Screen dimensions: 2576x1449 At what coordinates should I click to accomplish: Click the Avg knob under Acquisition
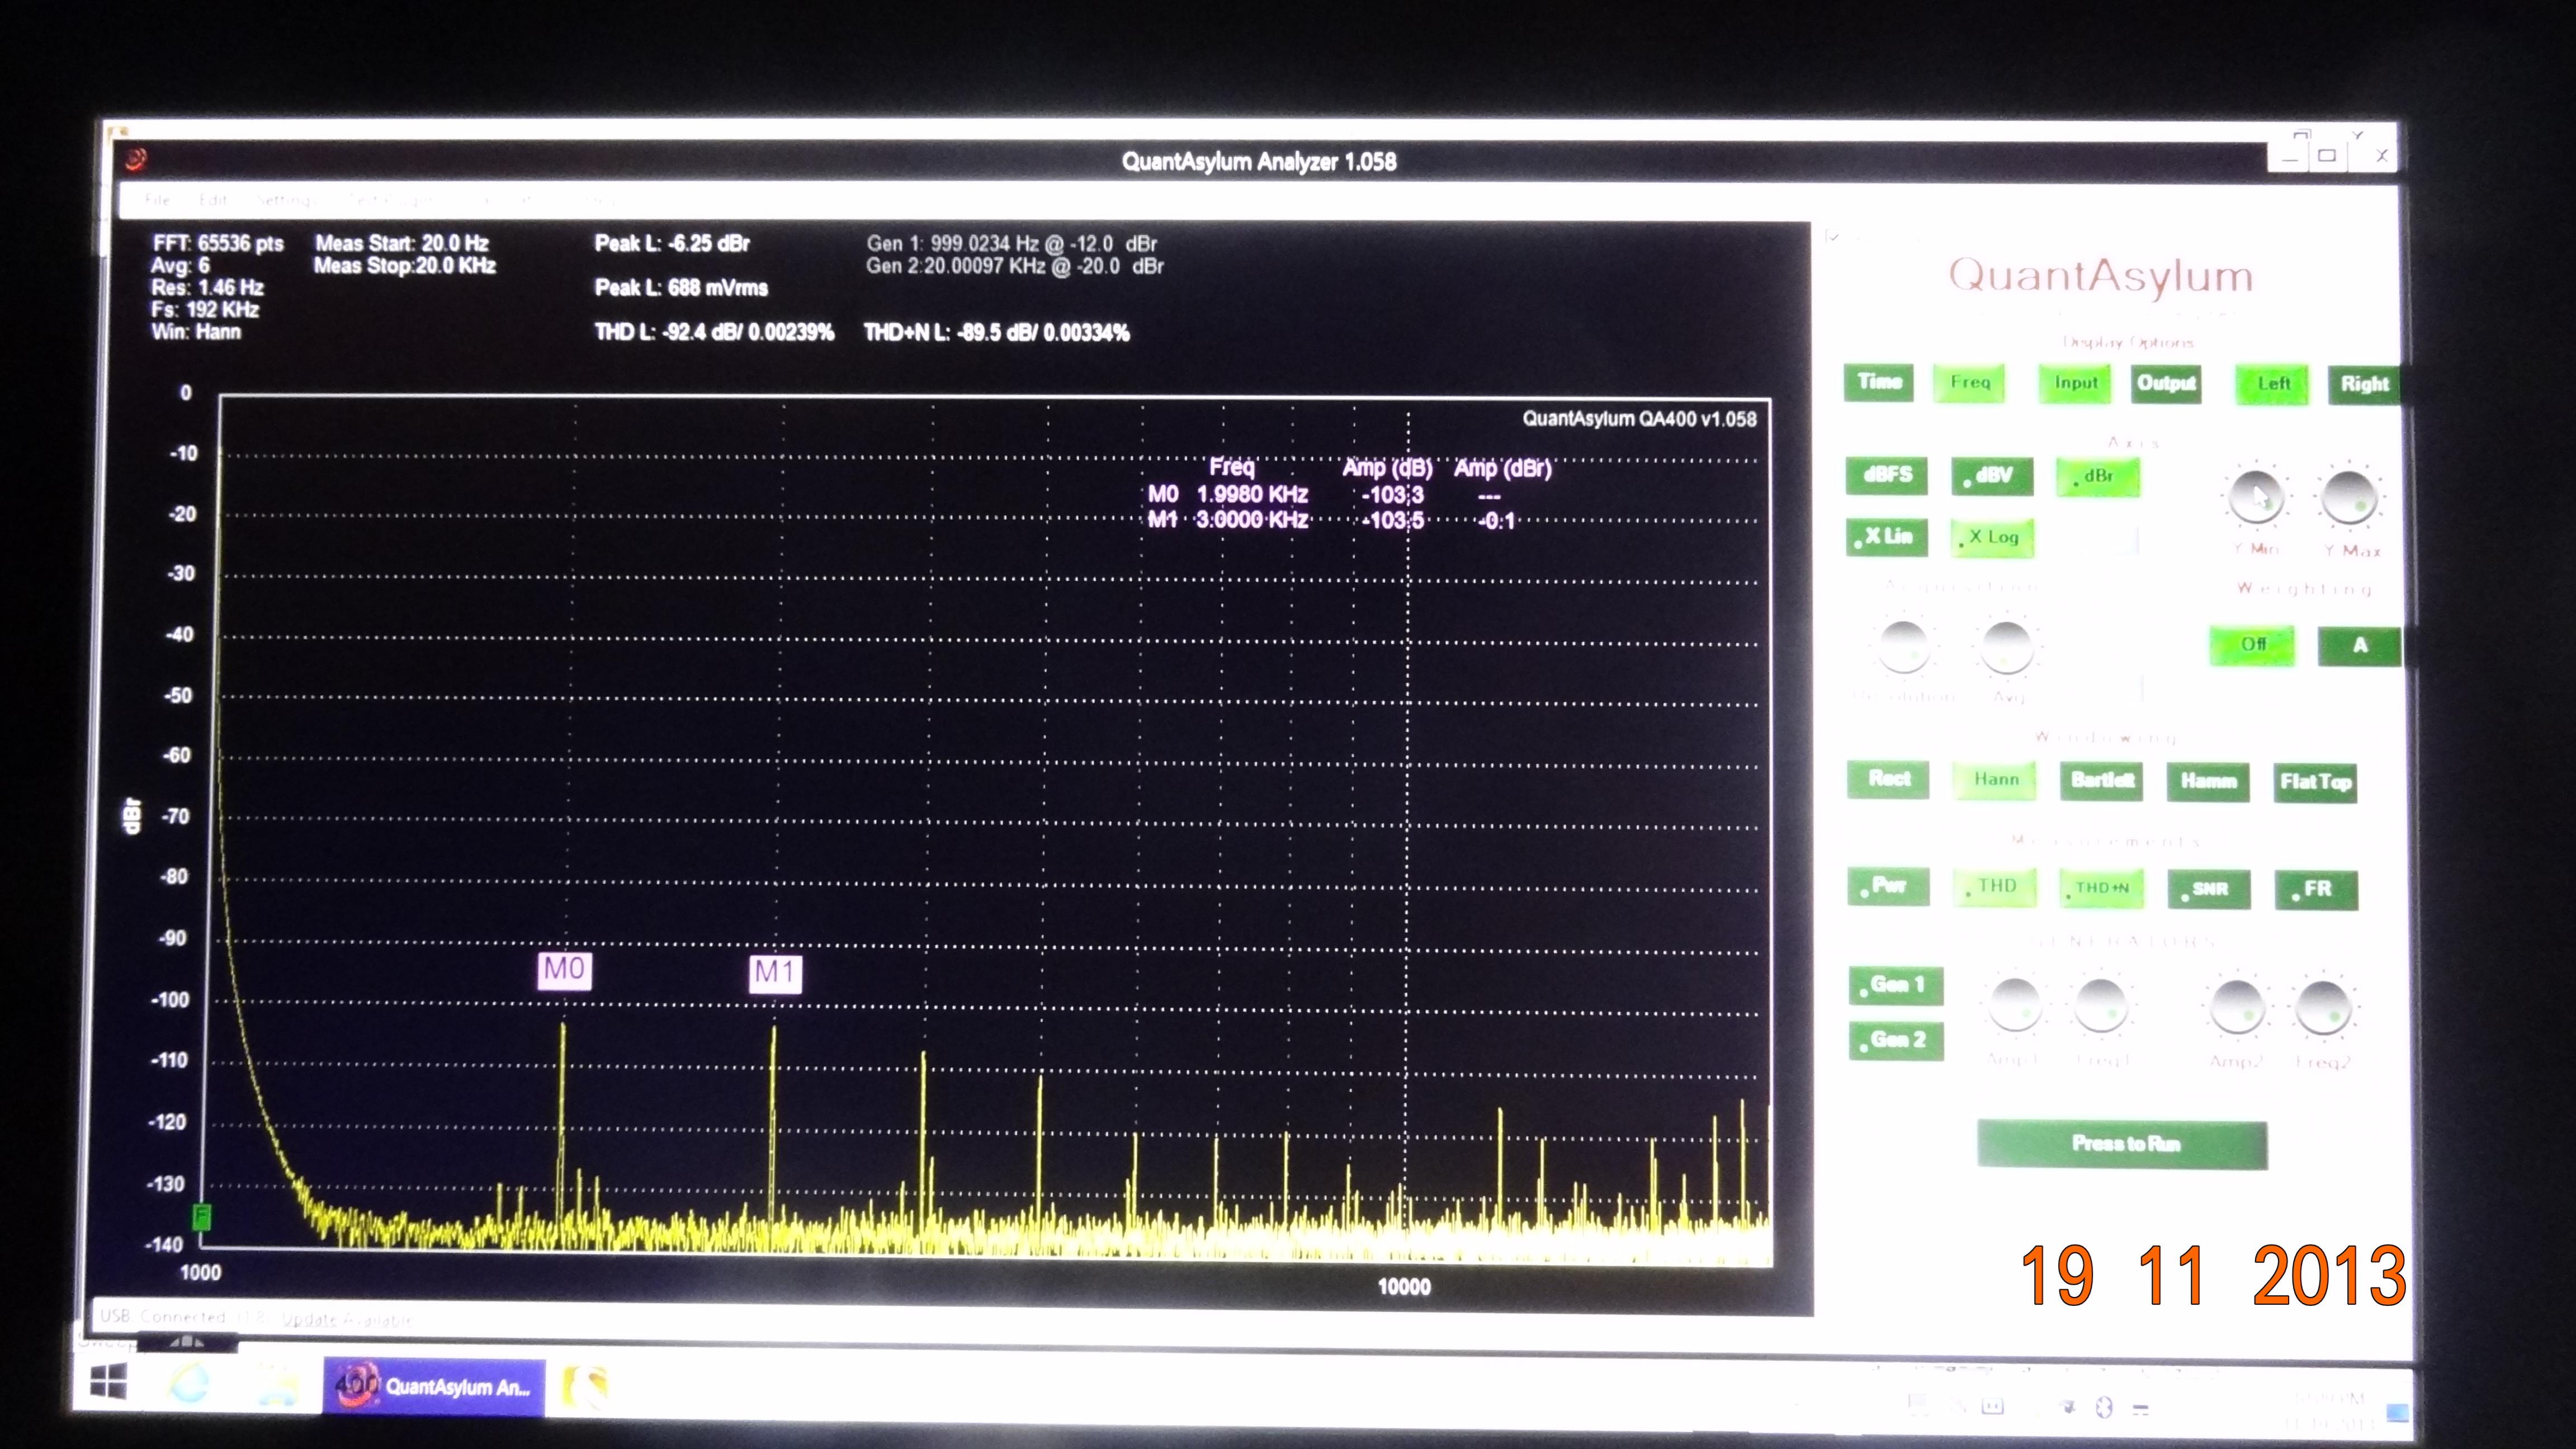click(2006, 648)
